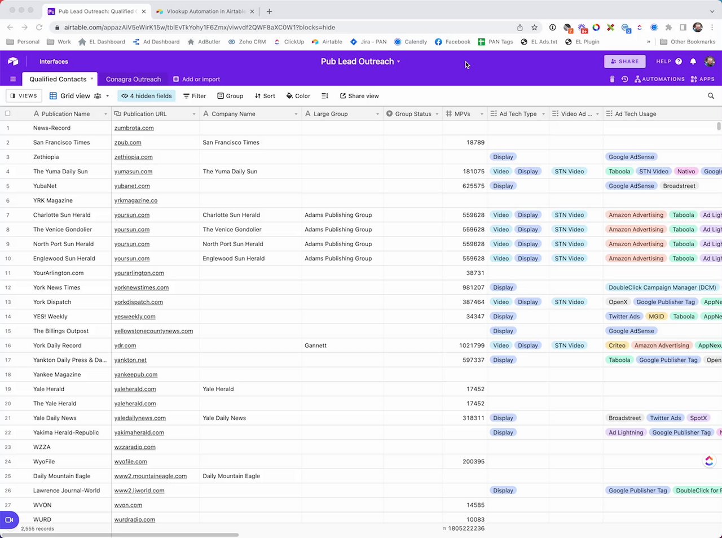Open the Sort menu
722x538 pixels.
click(x=265, y=96)
